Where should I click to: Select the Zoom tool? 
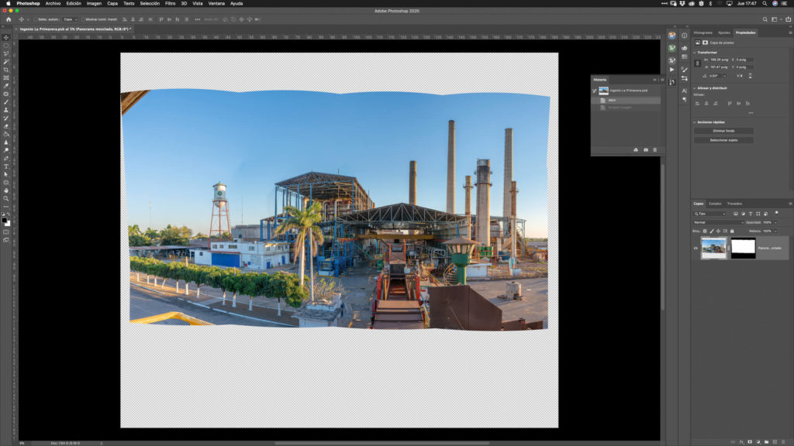(x=6, y=198)
